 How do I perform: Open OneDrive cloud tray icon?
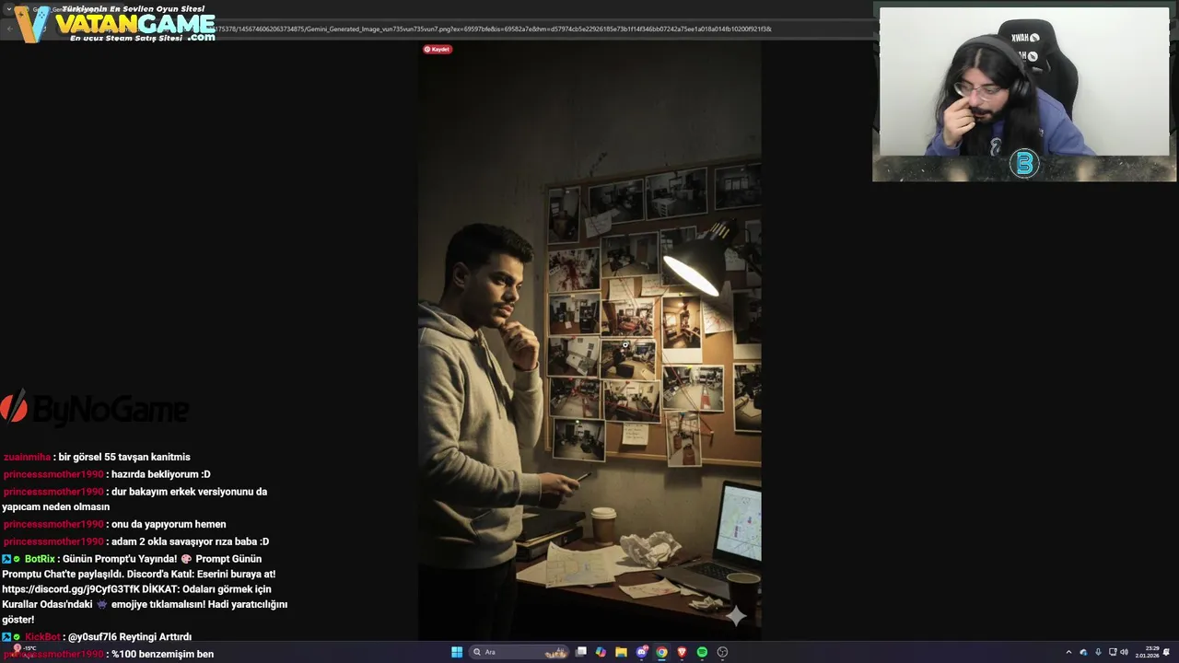(1083, 652)
